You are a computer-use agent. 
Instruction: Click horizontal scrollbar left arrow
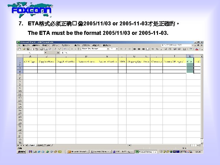click(x=129, y=145)
